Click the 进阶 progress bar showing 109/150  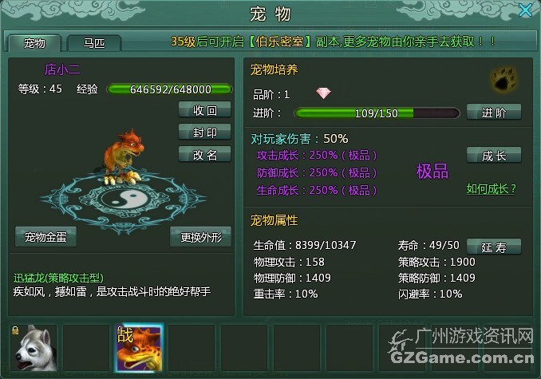(377, 113)
